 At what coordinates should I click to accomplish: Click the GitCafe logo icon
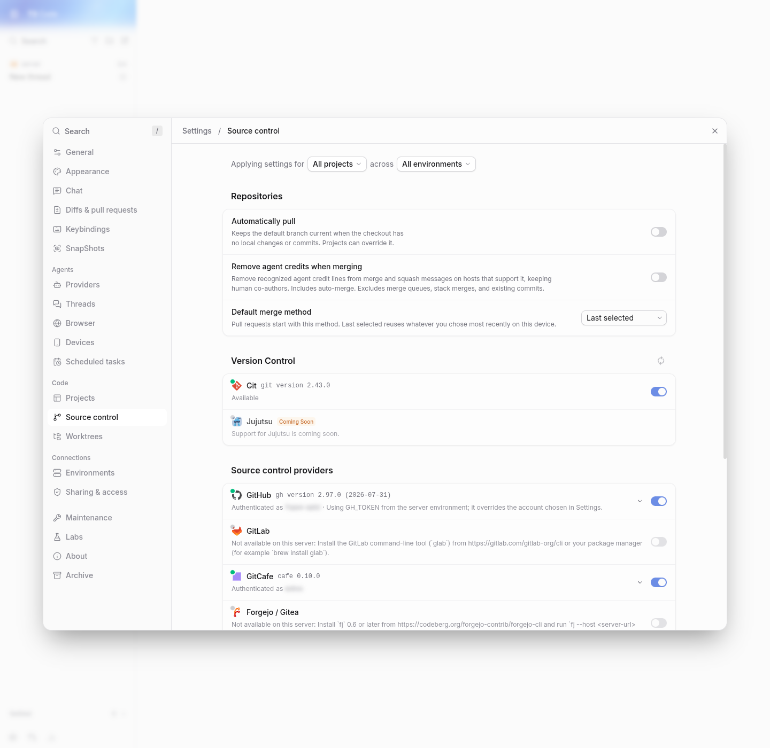coord(236,576)
